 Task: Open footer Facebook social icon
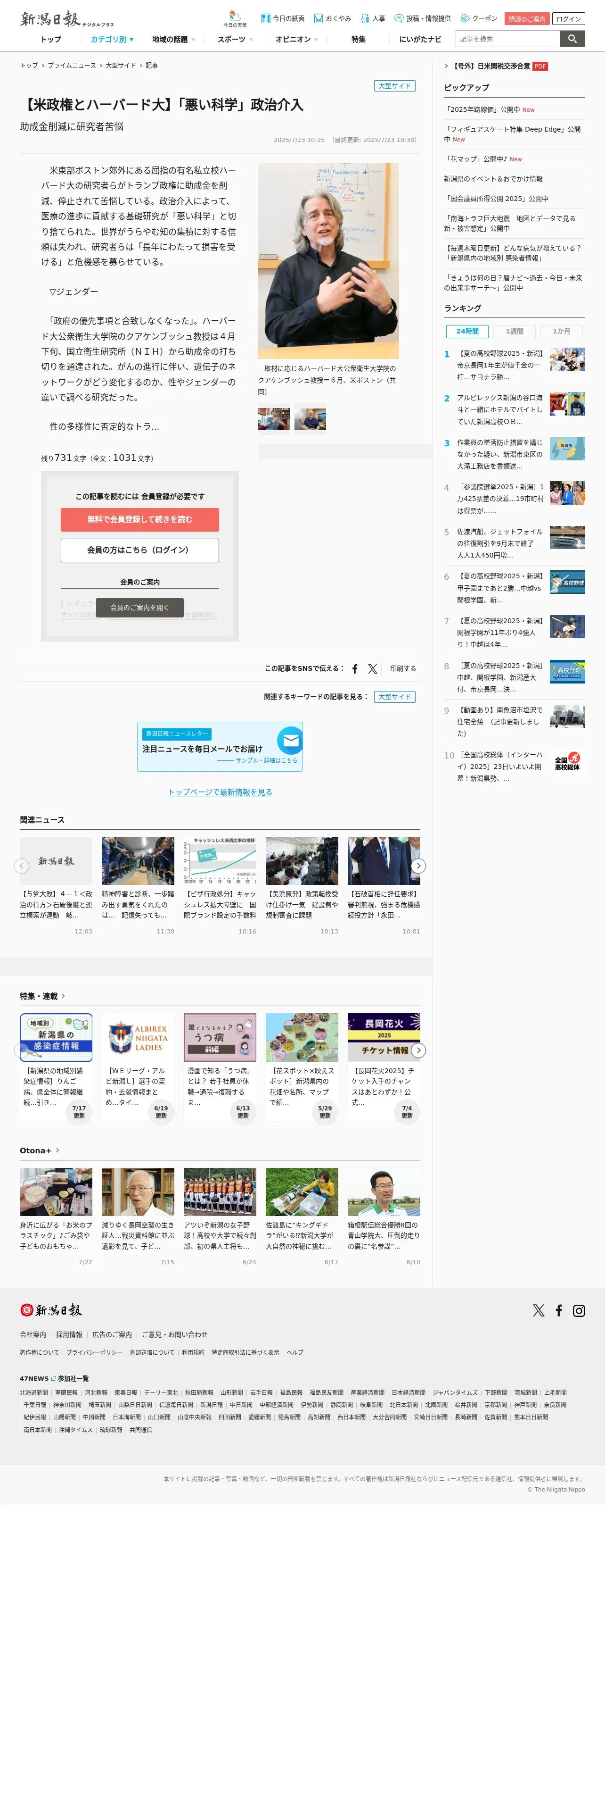pyautogui.click(x=558, y=1310)
